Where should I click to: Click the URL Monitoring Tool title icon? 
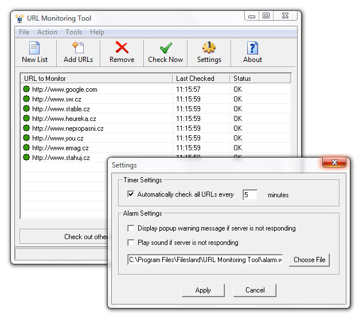click(x=19, y=18)
